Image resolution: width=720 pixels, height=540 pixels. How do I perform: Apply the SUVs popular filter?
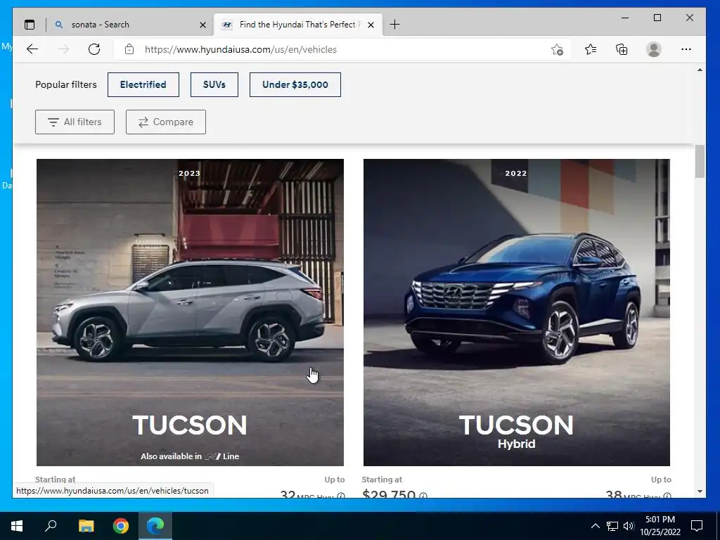click(214, 84)
